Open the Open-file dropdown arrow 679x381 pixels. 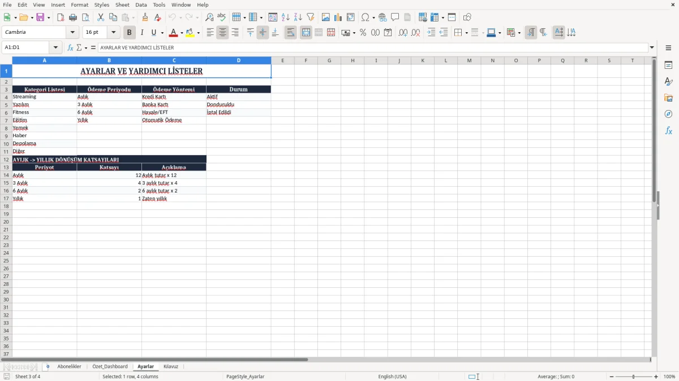point(32,17)
